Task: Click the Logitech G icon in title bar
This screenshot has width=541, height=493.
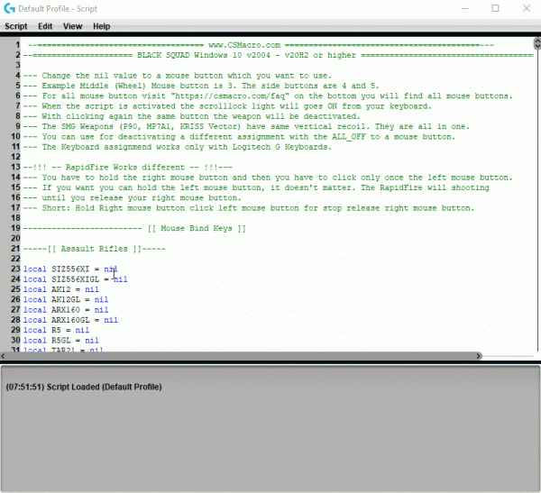Action: pos(9,8)
